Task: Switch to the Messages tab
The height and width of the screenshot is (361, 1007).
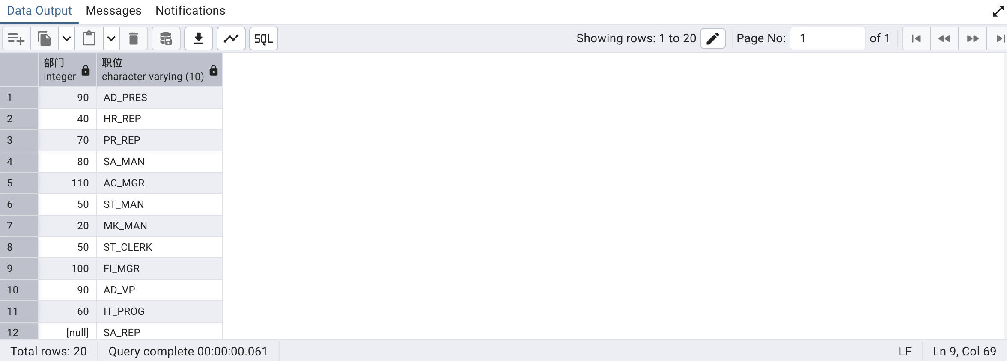Action: tap(113, 11)
